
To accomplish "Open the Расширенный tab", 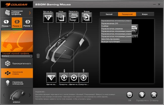I will click(127, 14).
